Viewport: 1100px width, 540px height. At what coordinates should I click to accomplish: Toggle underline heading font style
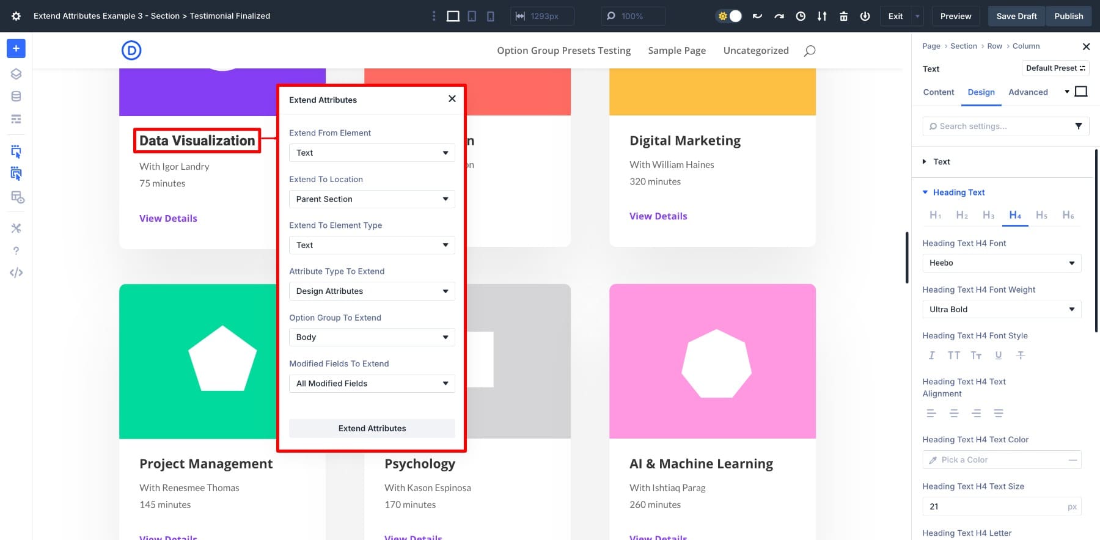pyautogui.click(x=998, y=356)
